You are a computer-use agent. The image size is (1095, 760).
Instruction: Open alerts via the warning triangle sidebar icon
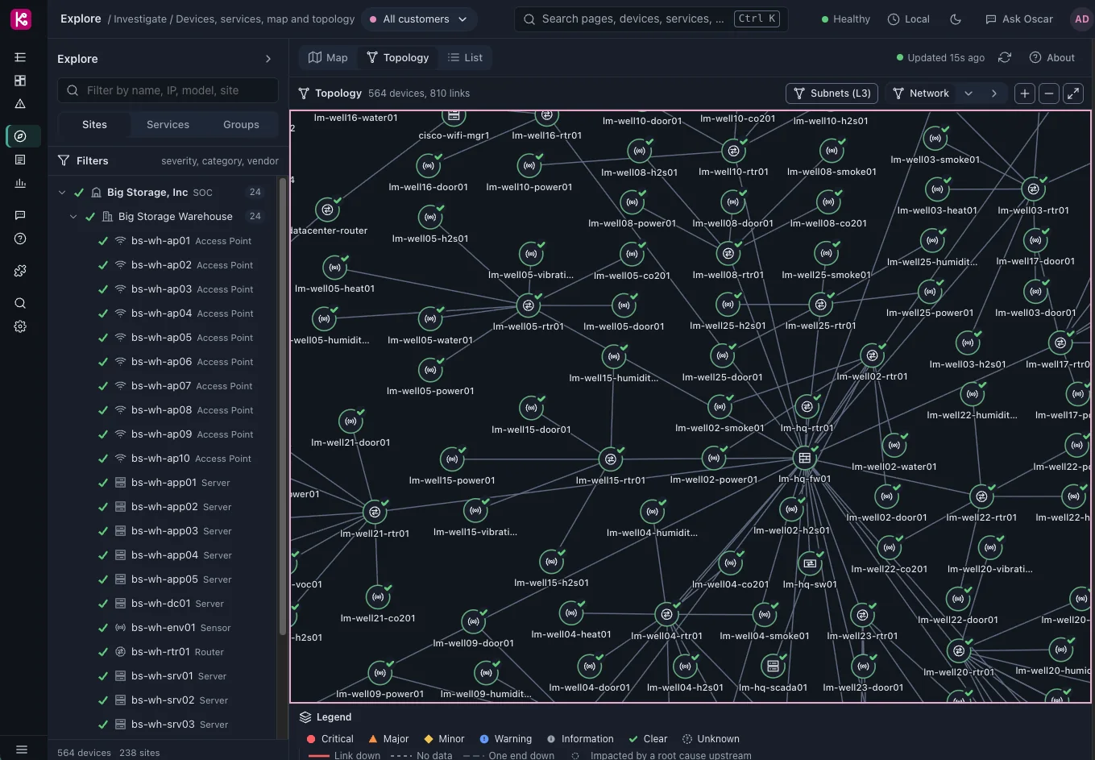tap(20, 104)
